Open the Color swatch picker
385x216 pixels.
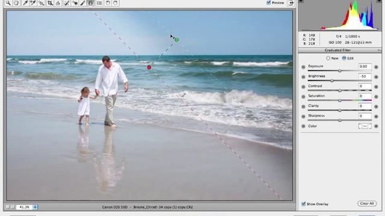[x=365, y=126]
